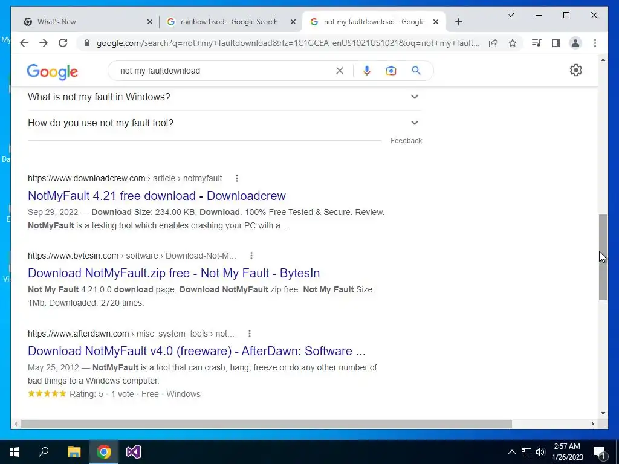Open a new browser tab
The height and width of the screenshot is (464, 619).
458,22
